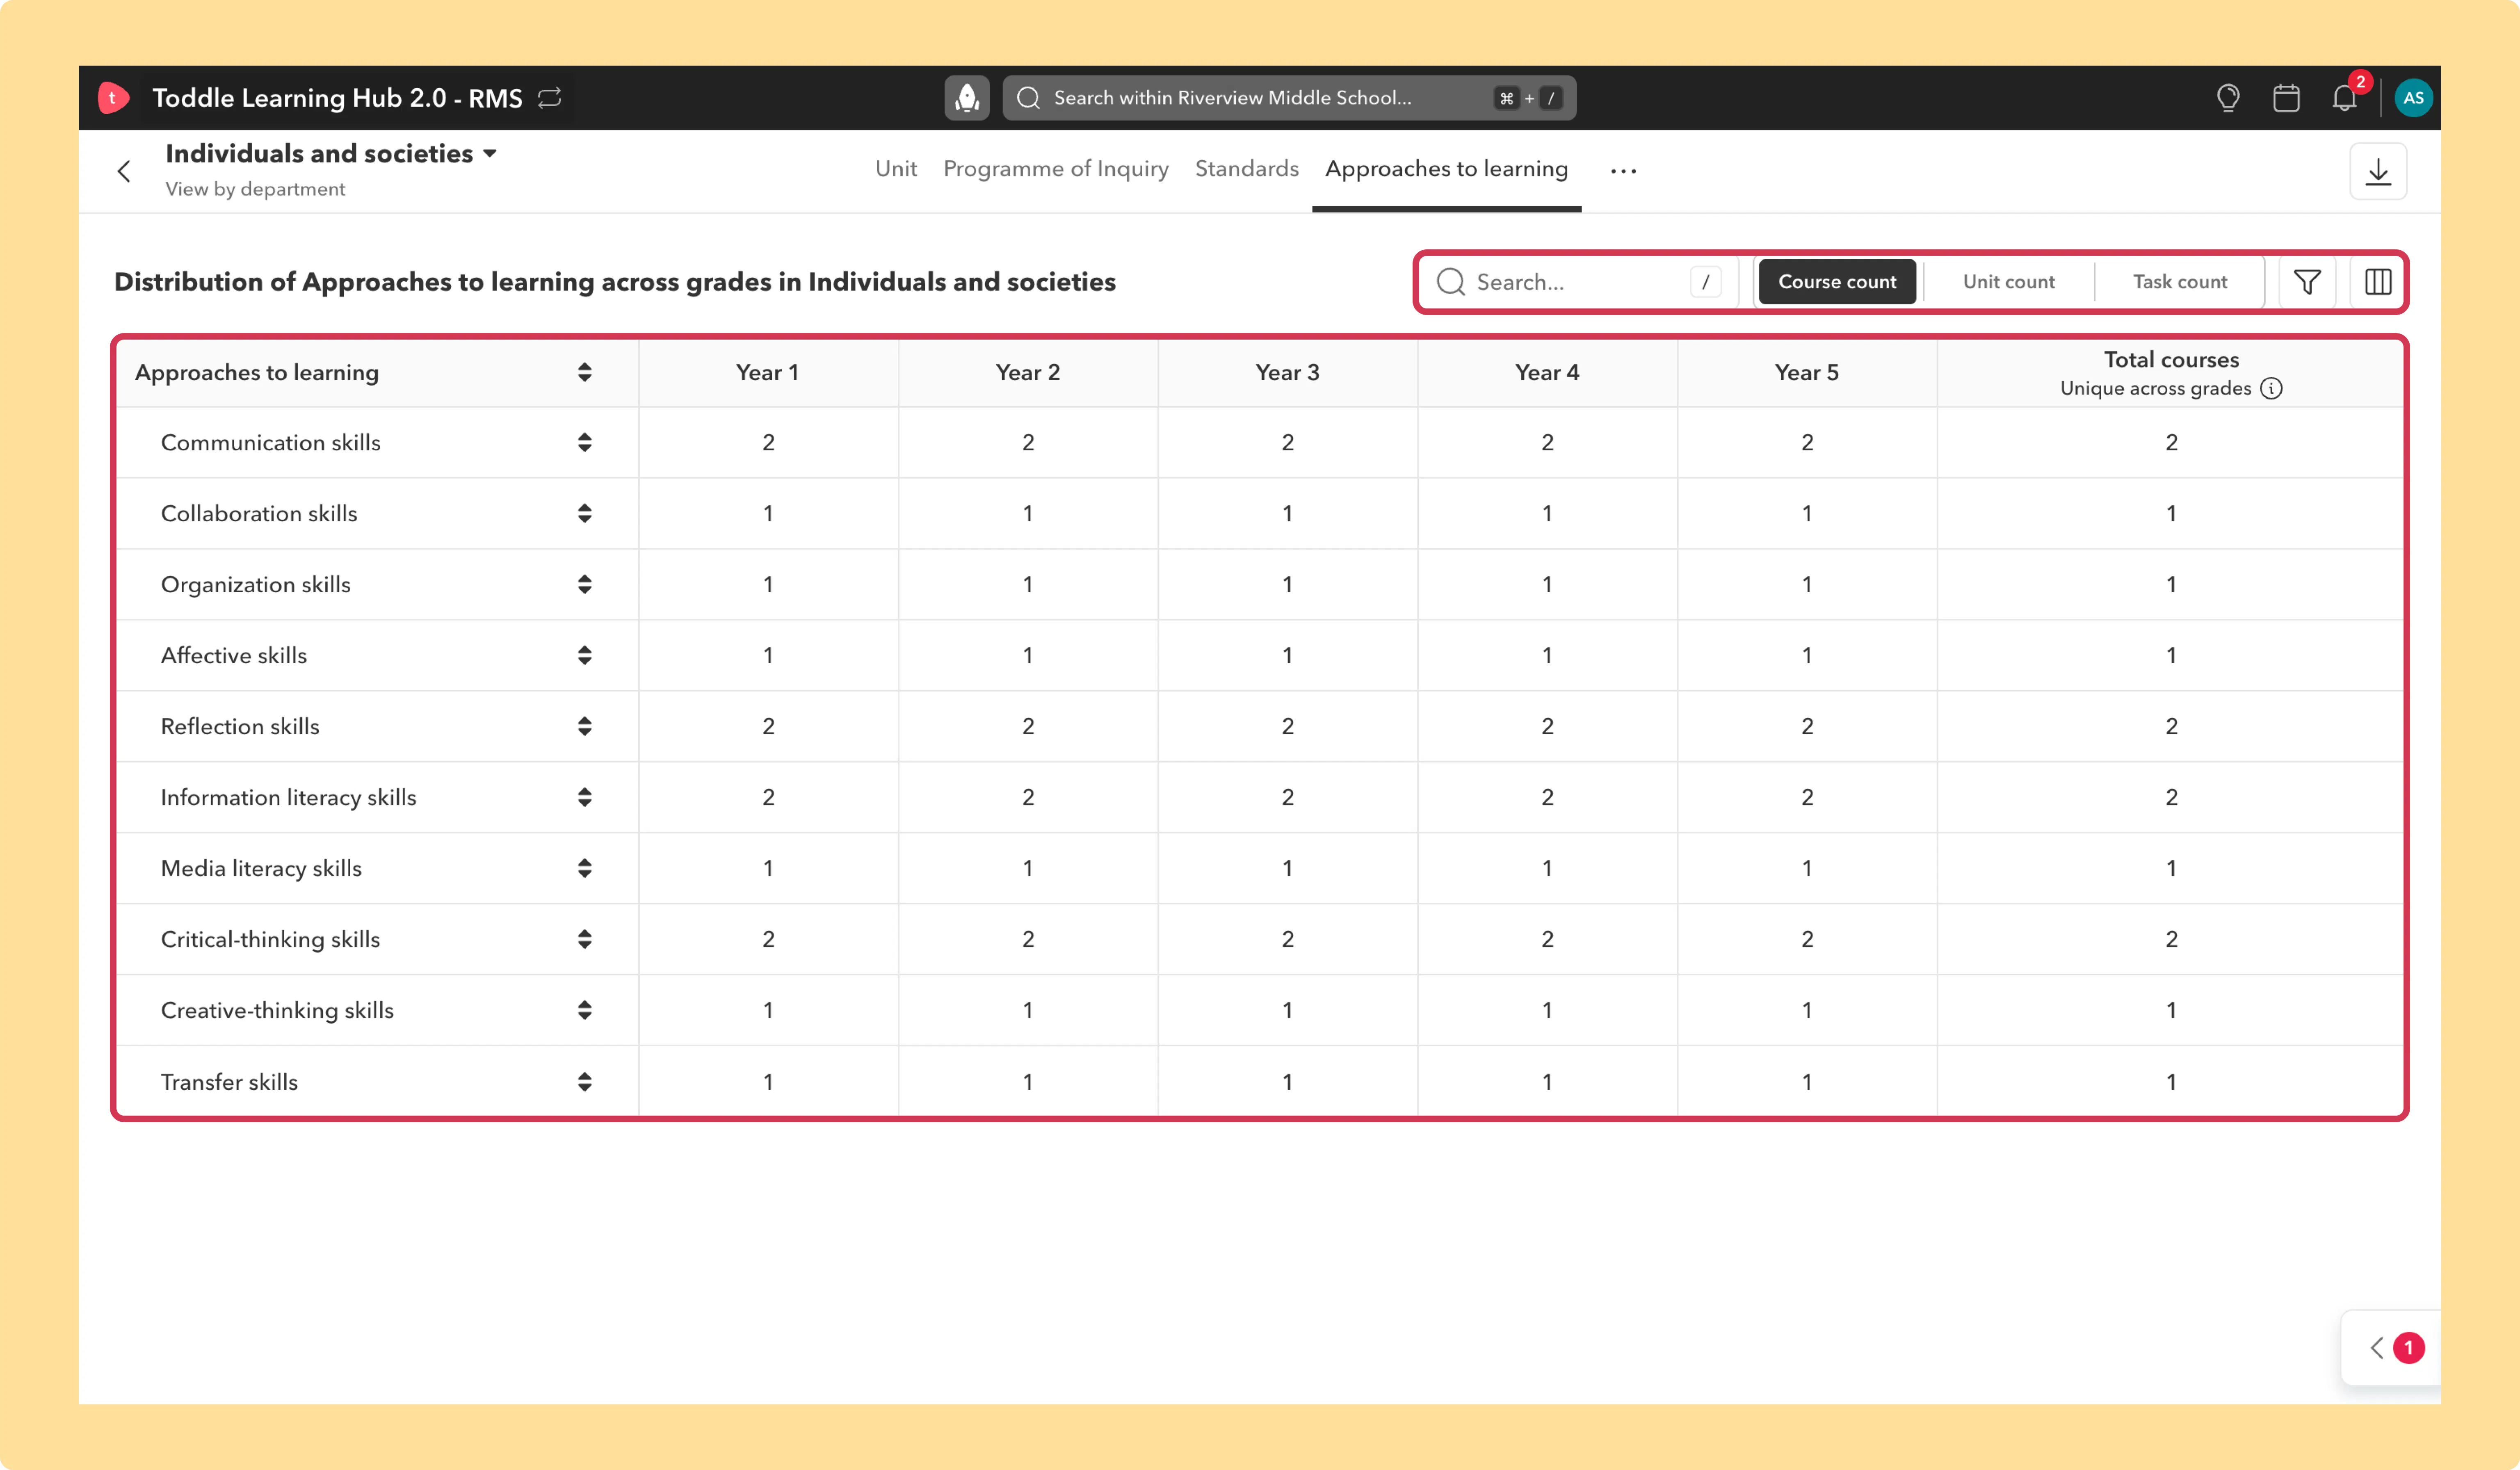Click the Year 5 column header
2520x1470 pixels.
coord(1807,372)
